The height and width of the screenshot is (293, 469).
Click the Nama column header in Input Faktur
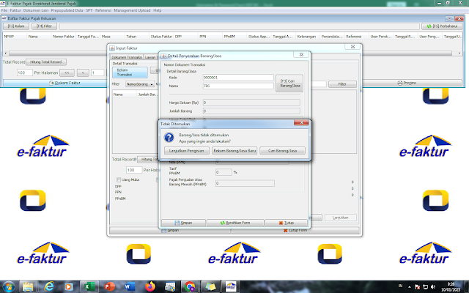point(125,94)
